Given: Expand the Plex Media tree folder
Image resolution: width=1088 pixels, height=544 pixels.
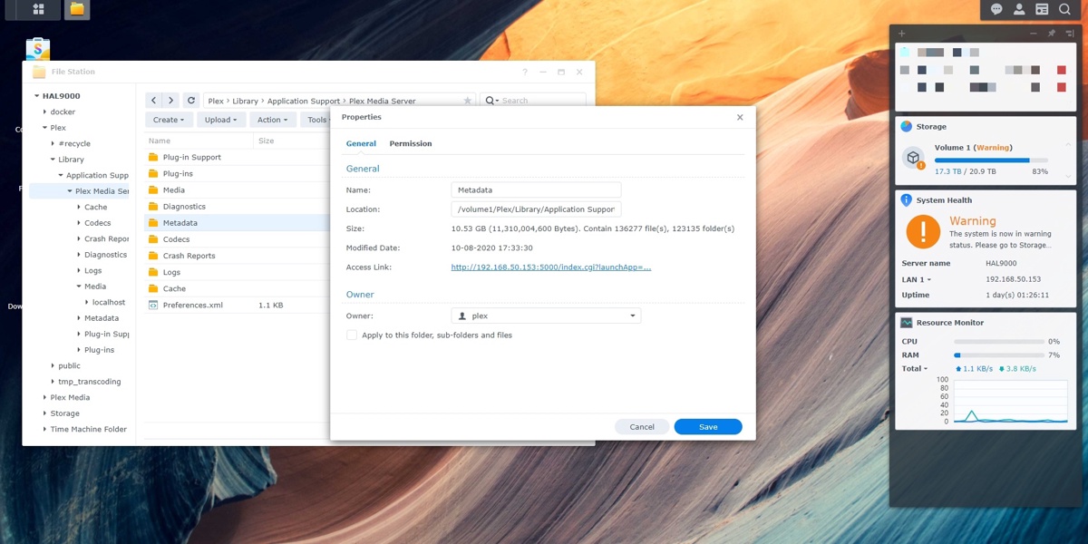Looking at the screenshot, I should click(x=44, y=398).
